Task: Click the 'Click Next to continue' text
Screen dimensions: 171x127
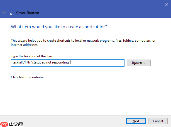Action: 27,77
